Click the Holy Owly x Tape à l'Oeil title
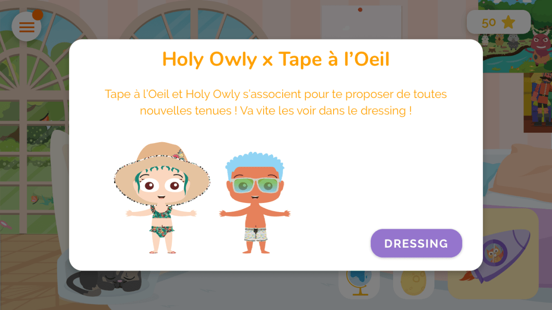Image resolution: width=552 pixels, height=310 pixels. tap(276, 59)
